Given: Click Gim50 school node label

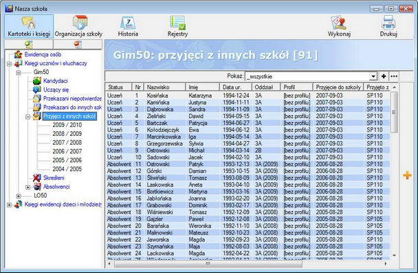Looking at the screenshot, I should [x=41, y=72].
